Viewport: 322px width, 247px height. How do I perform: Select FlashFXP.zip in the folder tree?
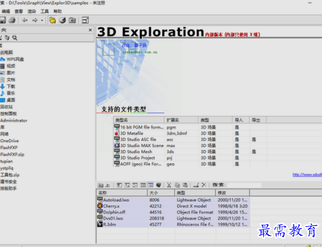point(12,154)
